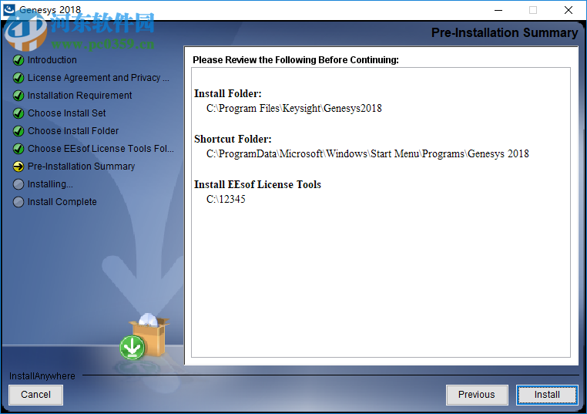Click the checkmark icon beside Choose Install Set

tap(18, 113)
